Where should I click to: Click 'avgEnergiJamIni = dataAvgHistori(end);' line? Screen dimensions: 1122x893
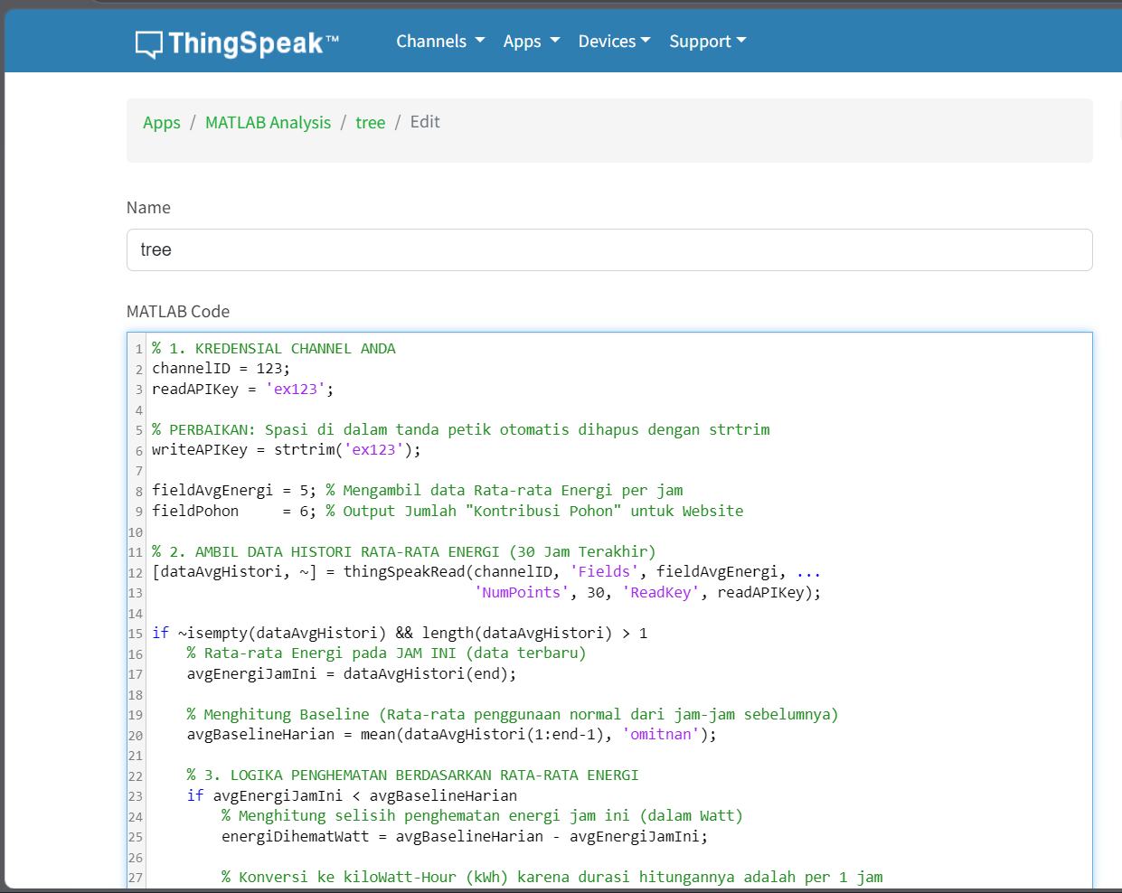coord(352,674)
